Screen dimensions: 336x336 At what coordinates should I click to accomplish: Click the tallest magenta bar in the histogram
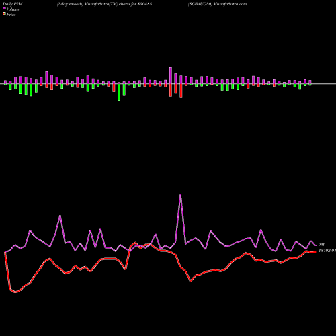(171, 75)
